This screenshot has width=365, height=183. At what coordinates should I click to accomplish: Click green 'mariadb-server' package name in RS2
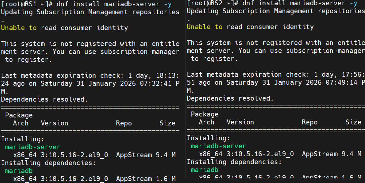(218, 146)
